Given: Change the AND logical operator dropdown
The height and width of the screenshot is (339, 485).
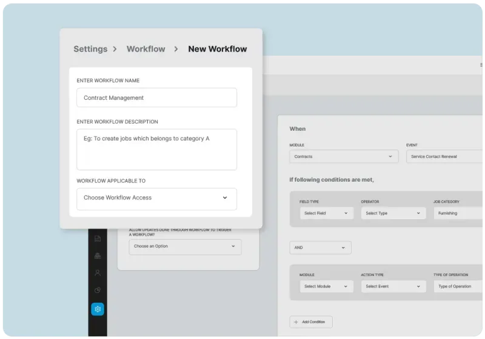Looking at the screenshot, I should click(320, 248).
